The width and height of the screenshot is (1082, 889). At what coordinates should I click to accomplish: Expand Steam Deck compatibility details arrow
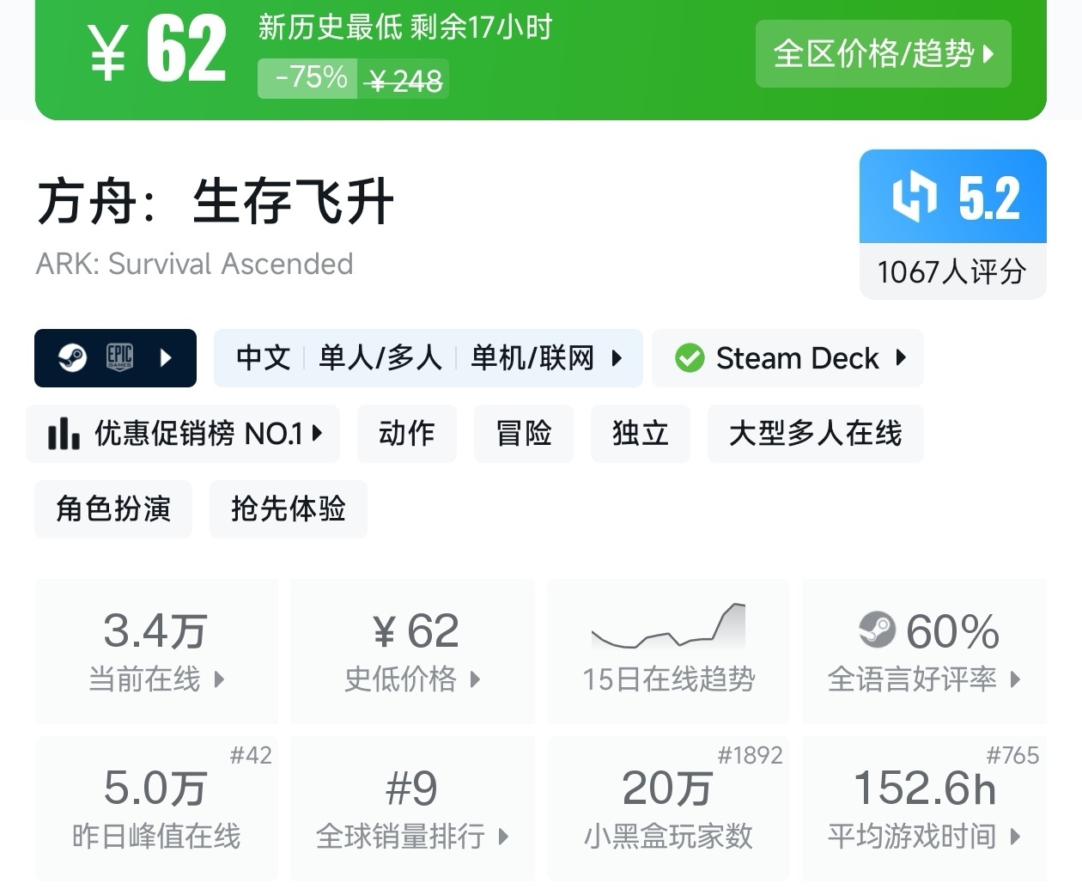tap(900, 357)
